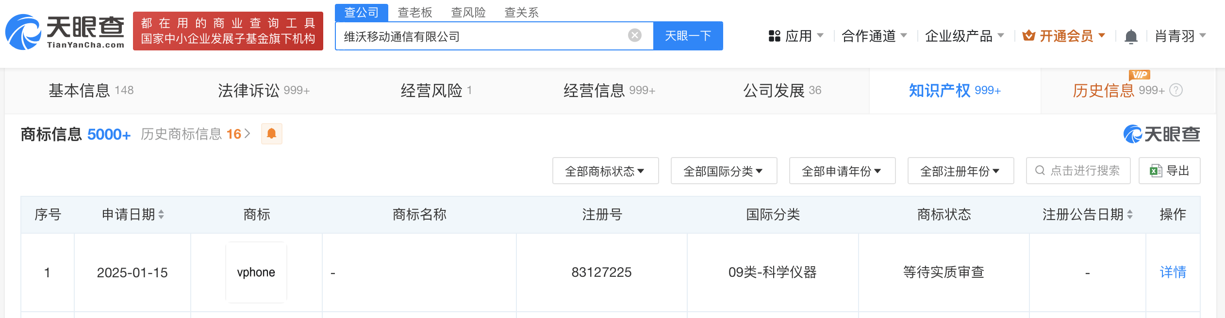The width and height of the screenshot is (1225, 318).
Task: Switch to the 查老板 search tab
Action: [415, 12]
